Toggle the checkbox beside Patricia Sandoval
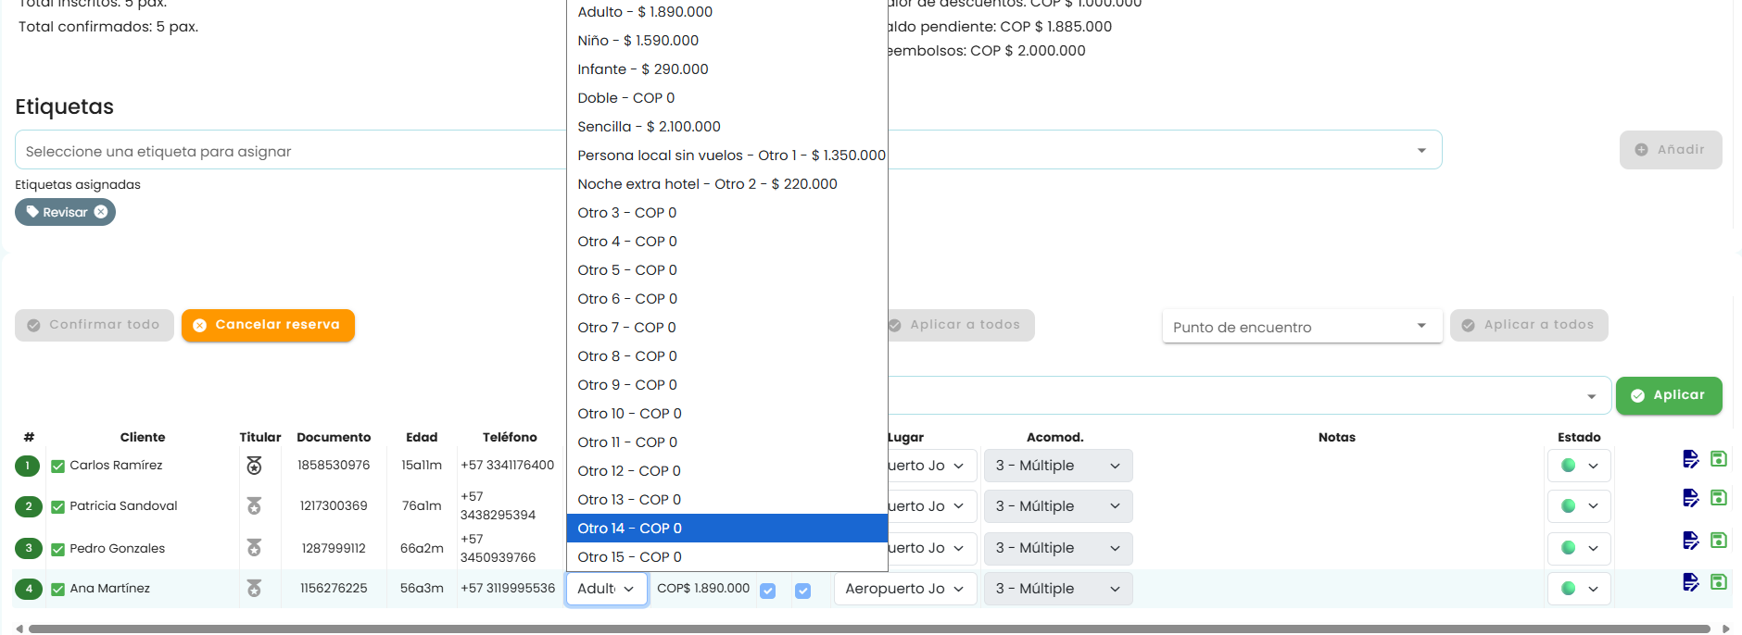The height and width of the screenshot is (635, 1742). (57, 506)
